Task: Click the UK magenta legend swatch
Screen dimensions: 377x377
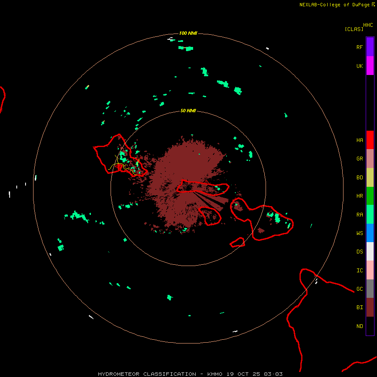Action: click(x=370, y=66)
